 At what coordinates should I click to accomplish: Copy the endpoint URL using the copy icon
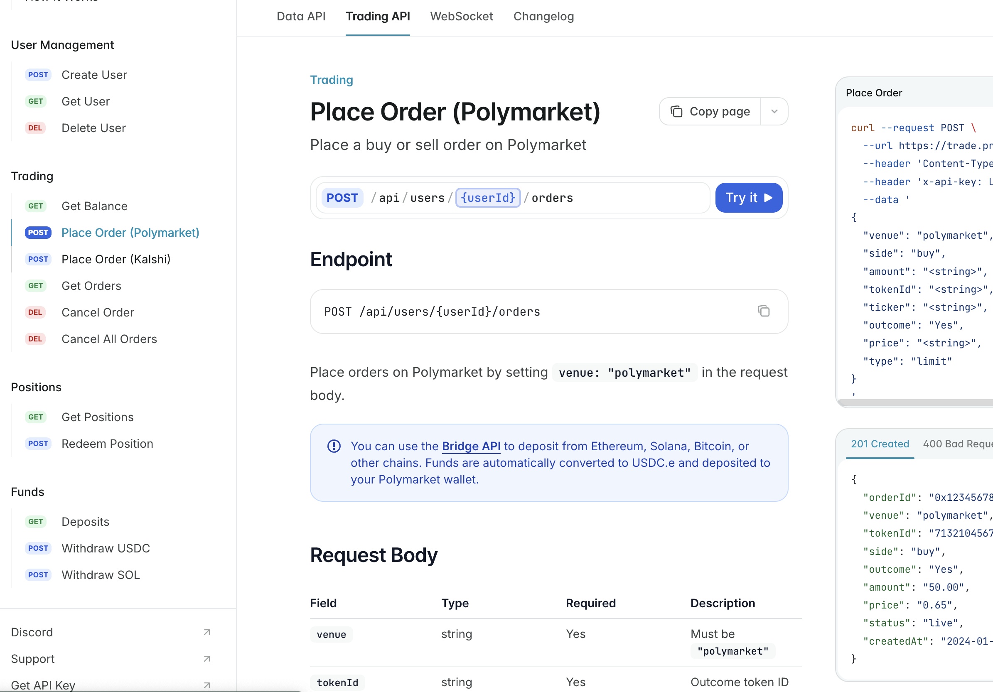764,311
